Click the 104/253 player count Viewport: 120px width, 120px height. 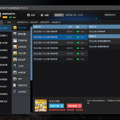(x=70, y=43)
